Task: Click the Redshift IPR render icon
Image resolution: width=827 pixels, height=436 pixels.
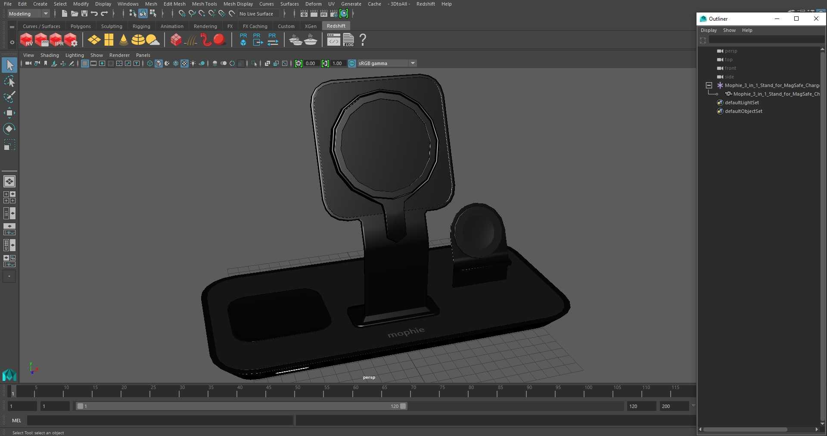Action: (x=56, y=40)
